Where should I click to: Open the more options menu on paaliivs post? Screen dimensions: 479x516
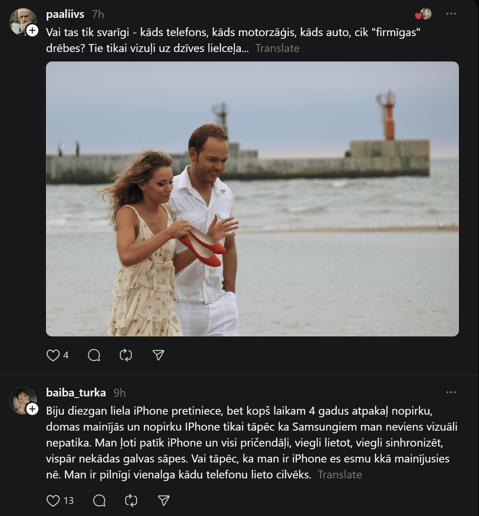pos(451,14)
